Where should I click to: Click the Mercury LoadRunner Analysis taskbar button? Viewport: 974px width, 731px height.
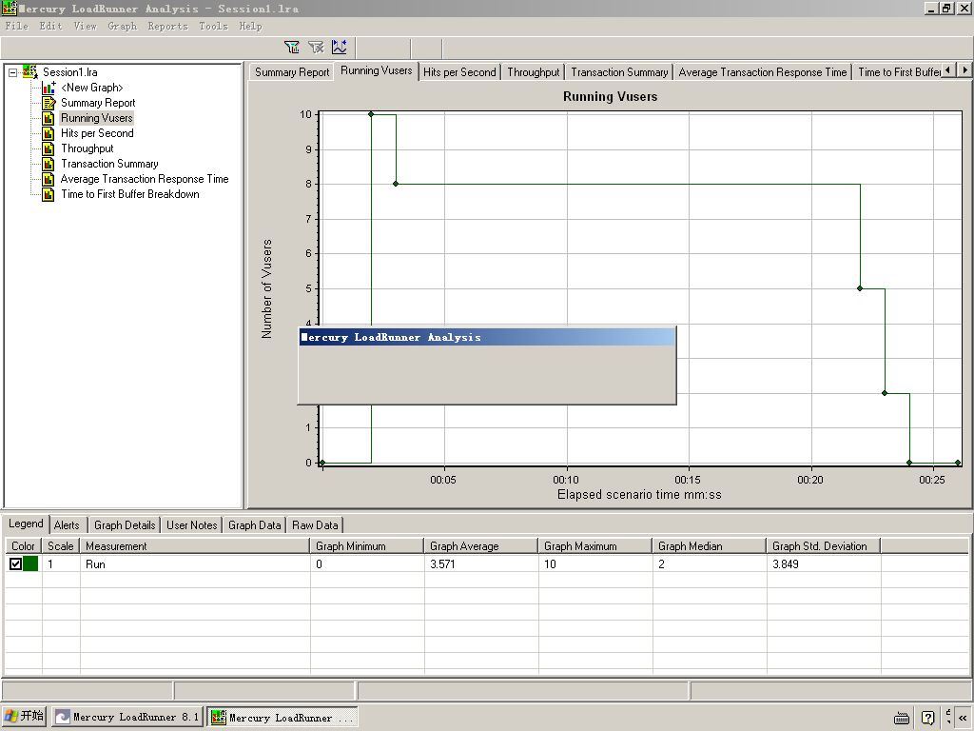tap(282, 717)
